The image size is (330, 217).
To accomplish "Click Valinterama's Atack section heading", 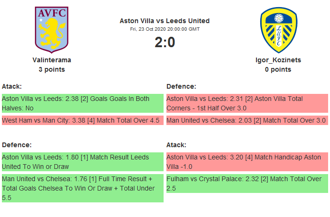I will coord(12,87).
